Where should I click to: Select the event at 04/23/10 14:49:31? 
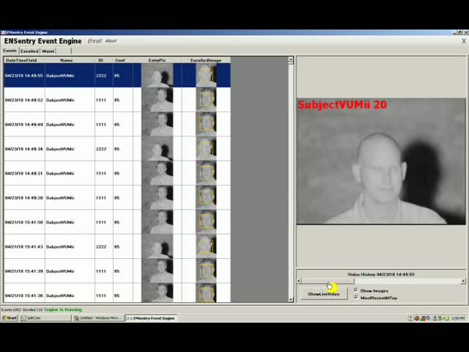pyautogui.click(x=117, y=173)
